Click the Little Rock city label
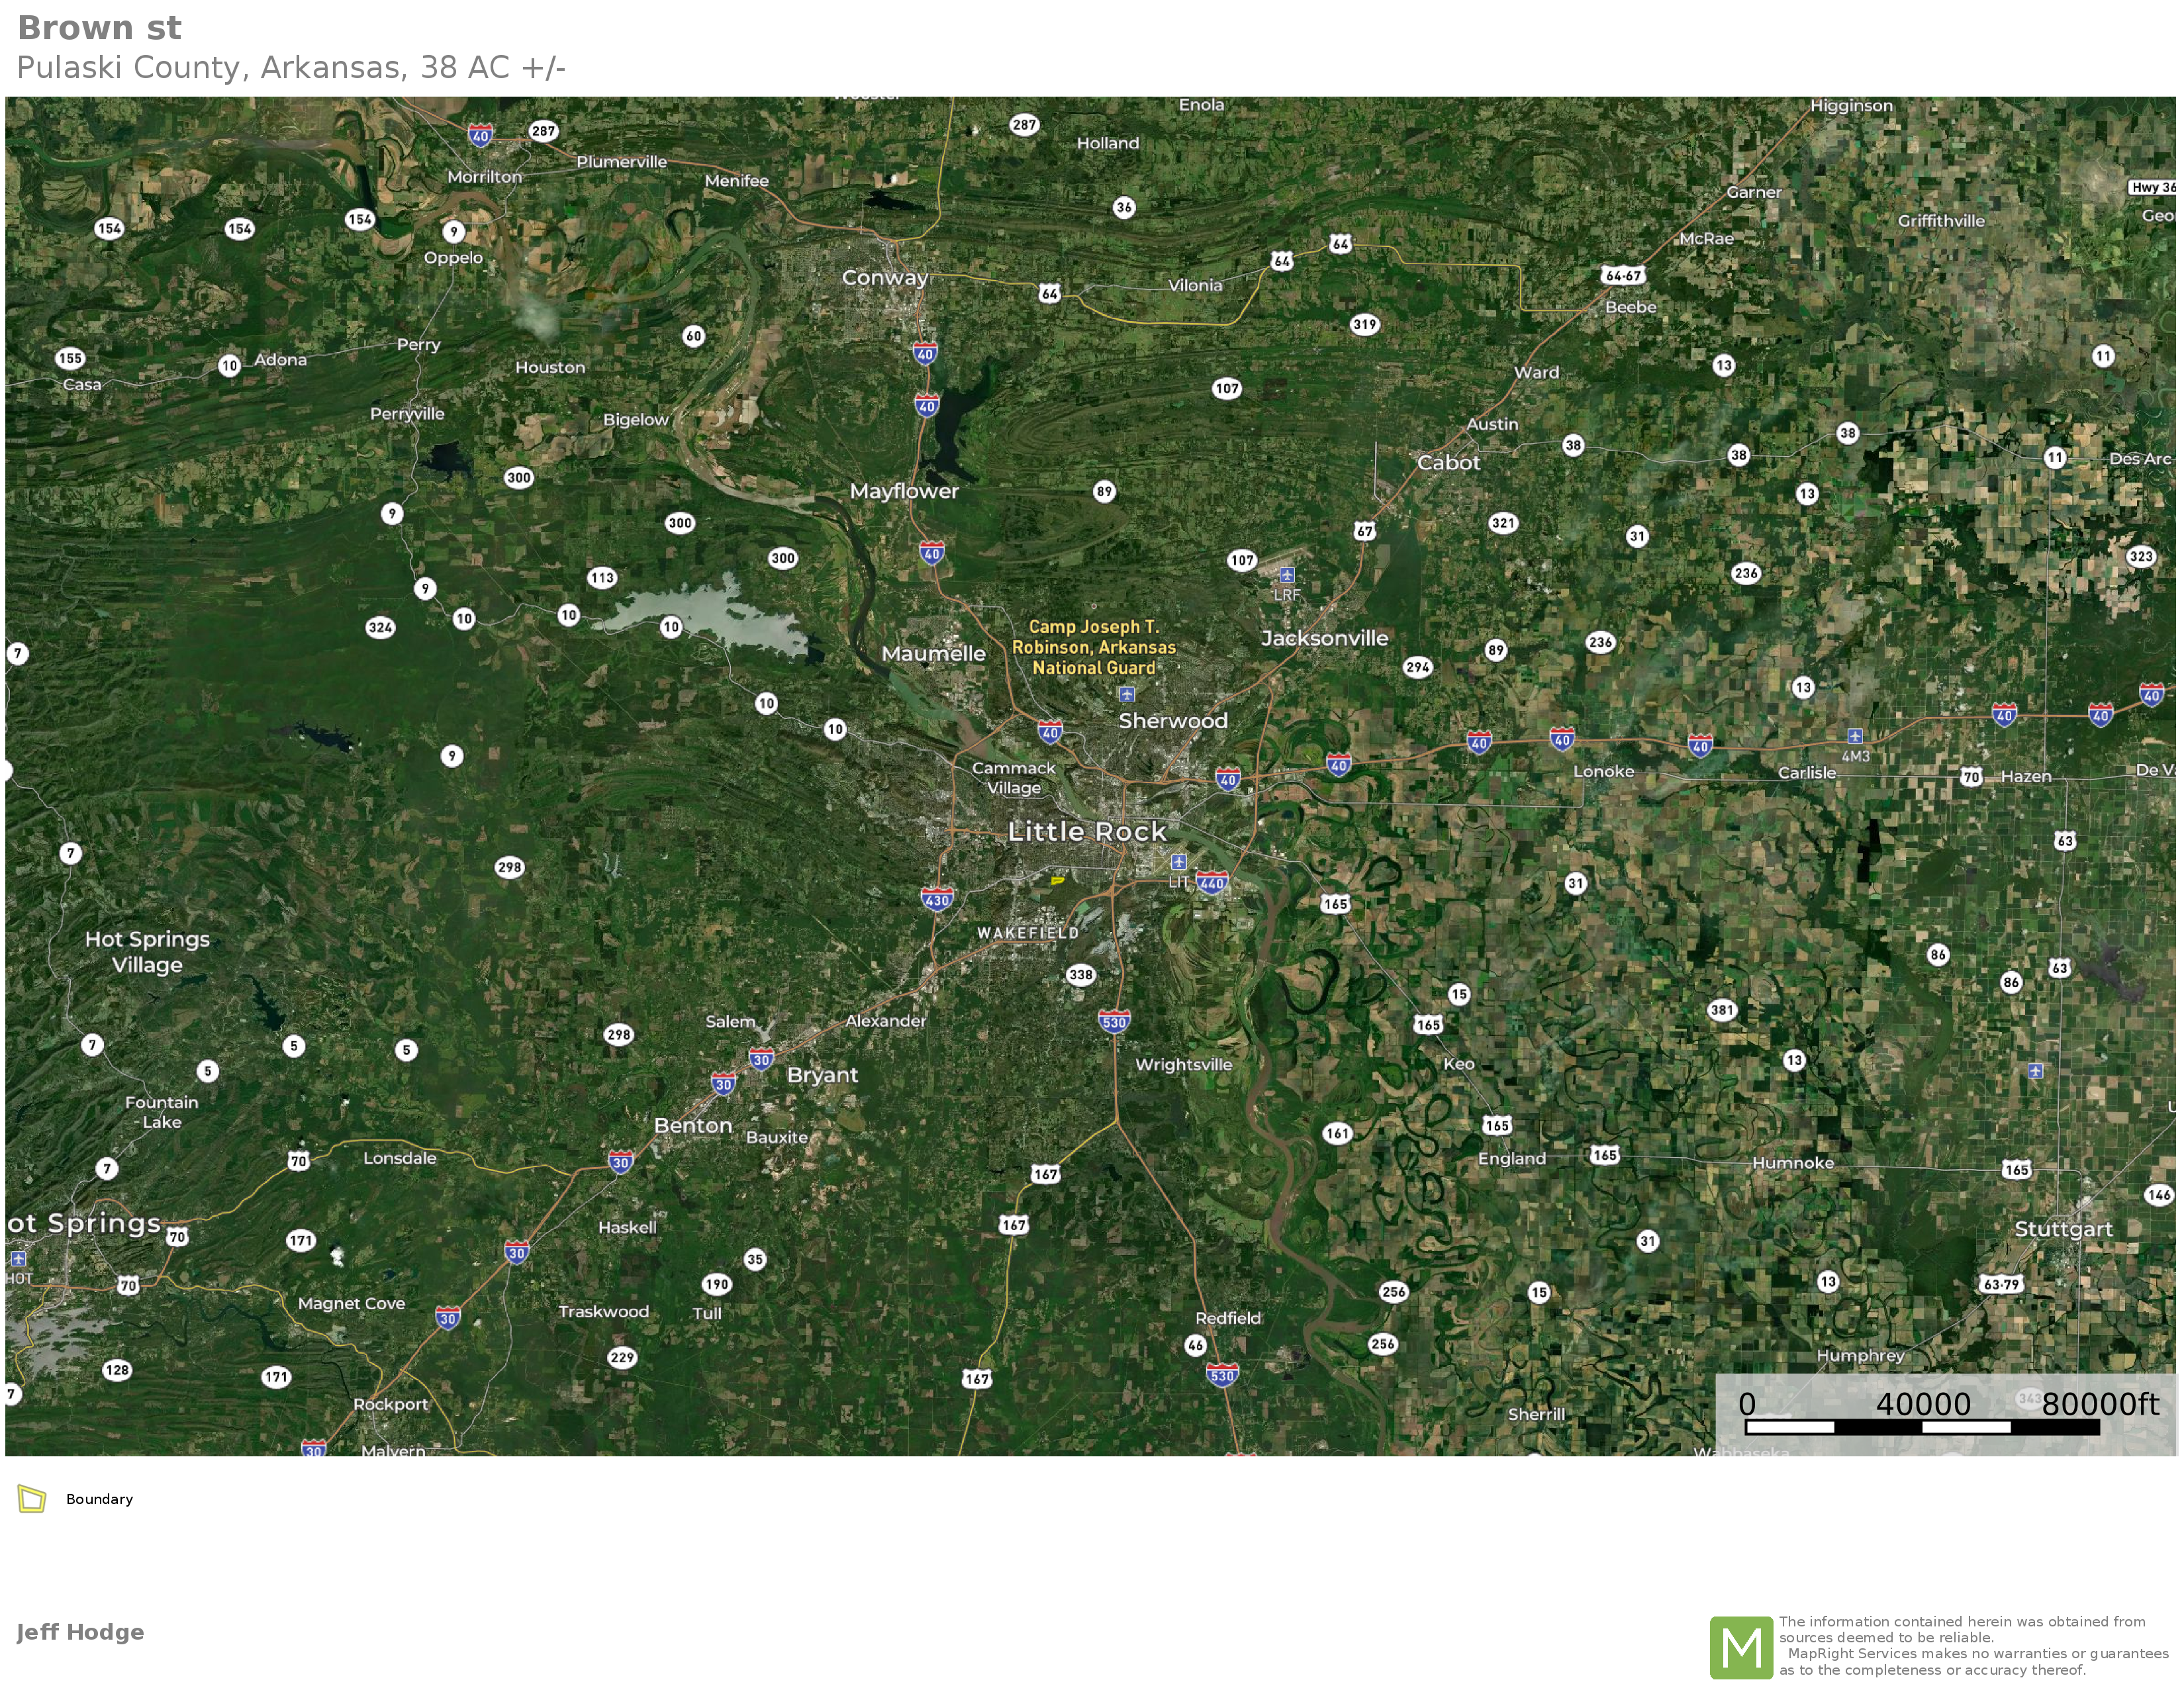Viewport: 2184px width, 1688px height. (1087, 832)
